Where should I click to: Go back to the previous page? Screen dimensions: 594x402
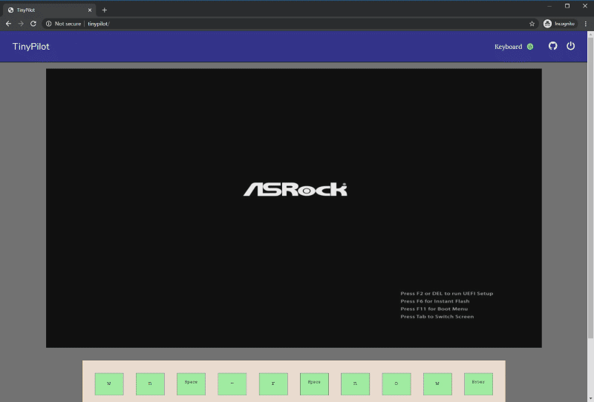8,24
